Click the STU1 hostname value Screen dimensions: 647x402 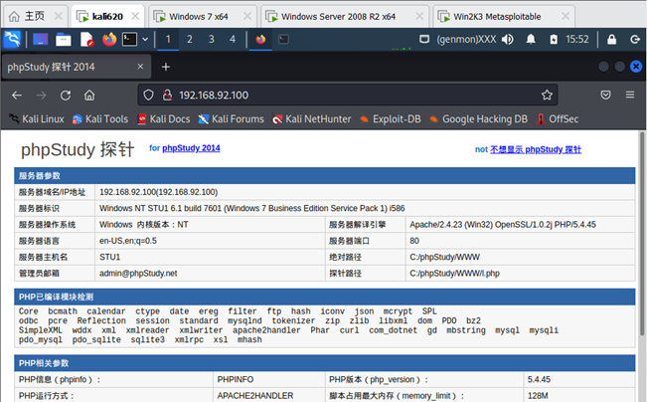tap(109, 257)
